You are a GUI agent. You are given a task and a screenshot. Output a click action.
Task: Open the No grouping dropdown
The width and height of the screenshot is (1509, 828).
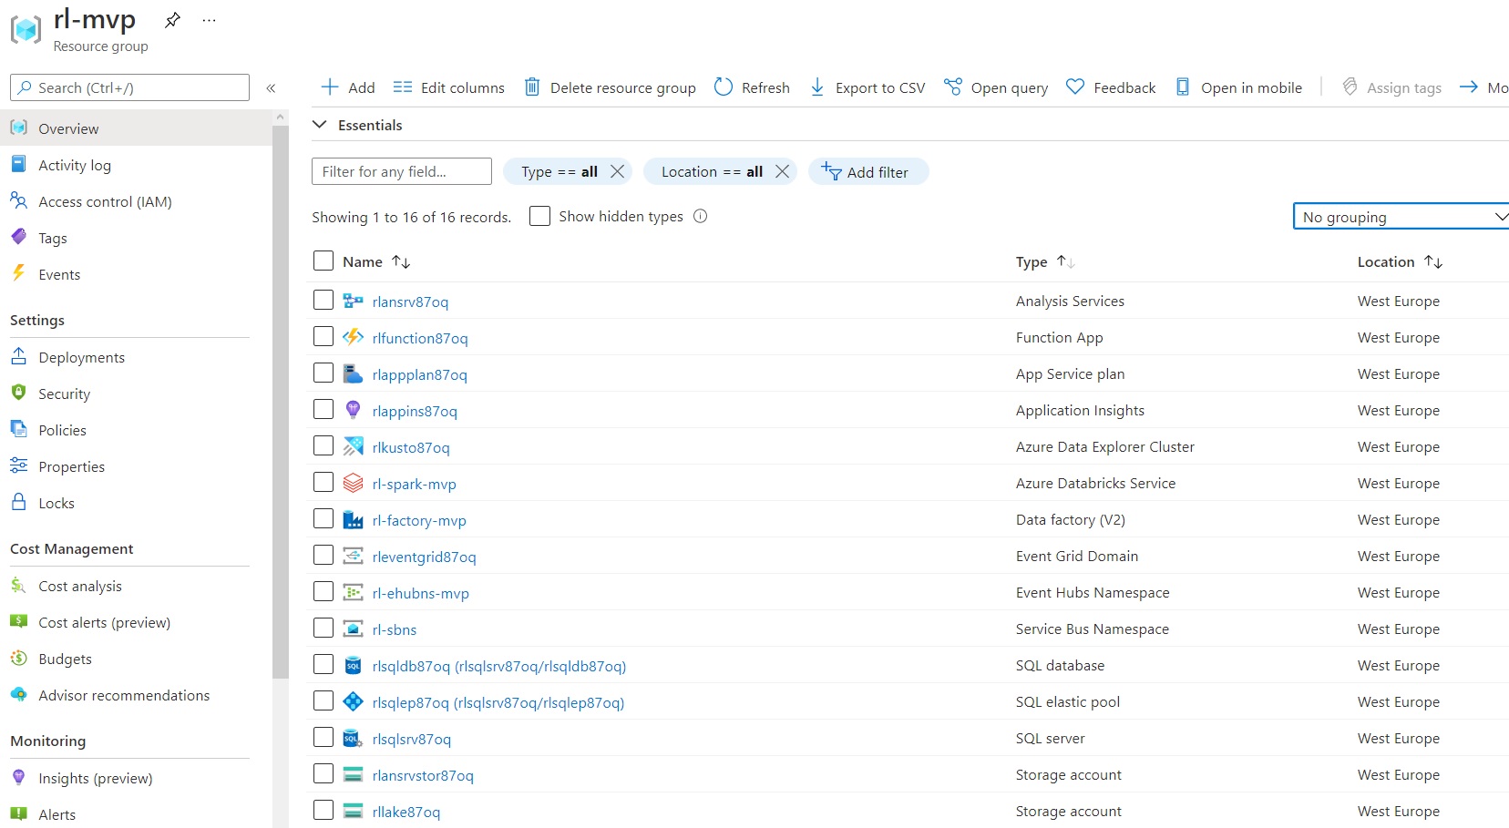(x=1401, y=217)
